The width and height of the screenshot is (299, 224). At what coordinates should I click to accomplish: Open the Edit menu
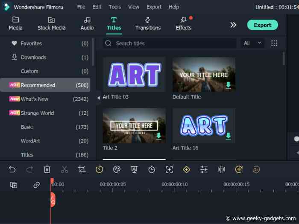tap(97, 7)
